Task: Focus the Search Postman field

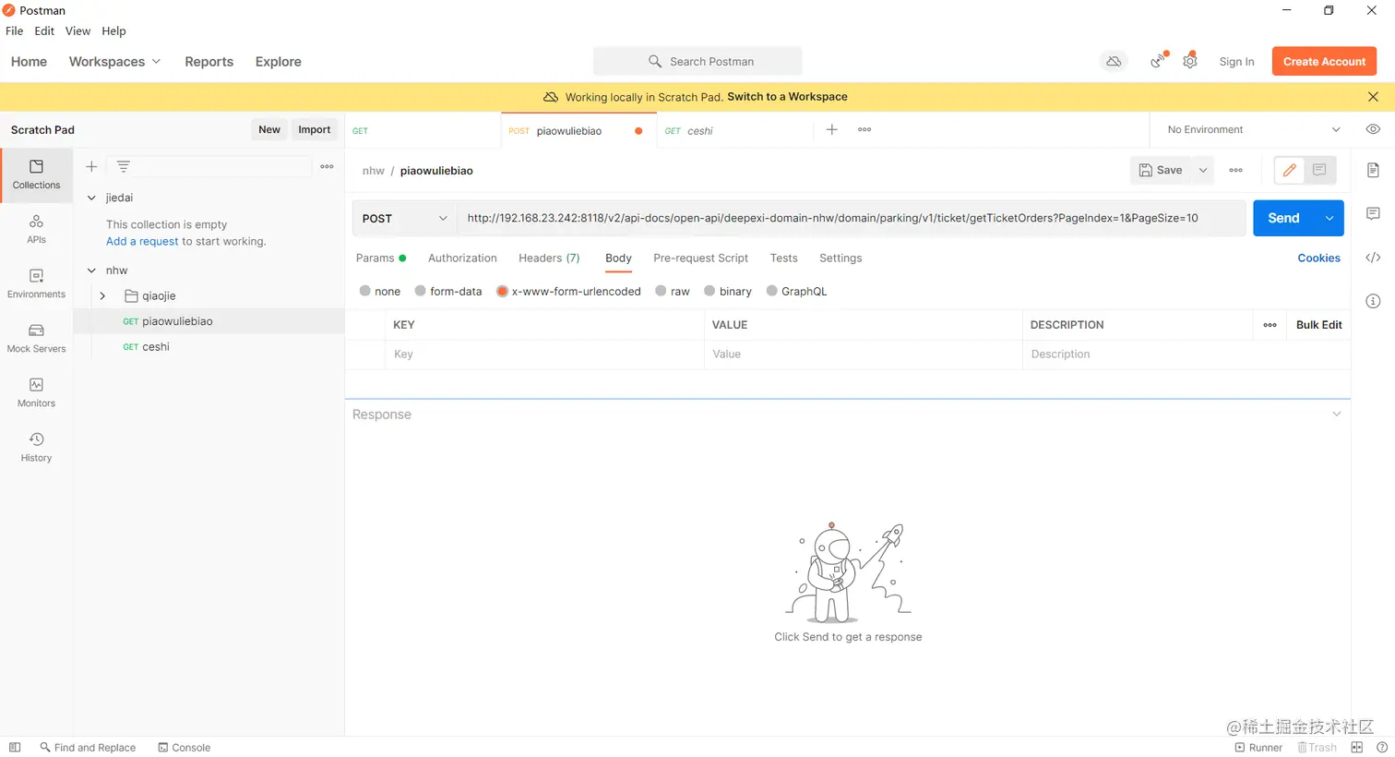Action: click(697, 62)
